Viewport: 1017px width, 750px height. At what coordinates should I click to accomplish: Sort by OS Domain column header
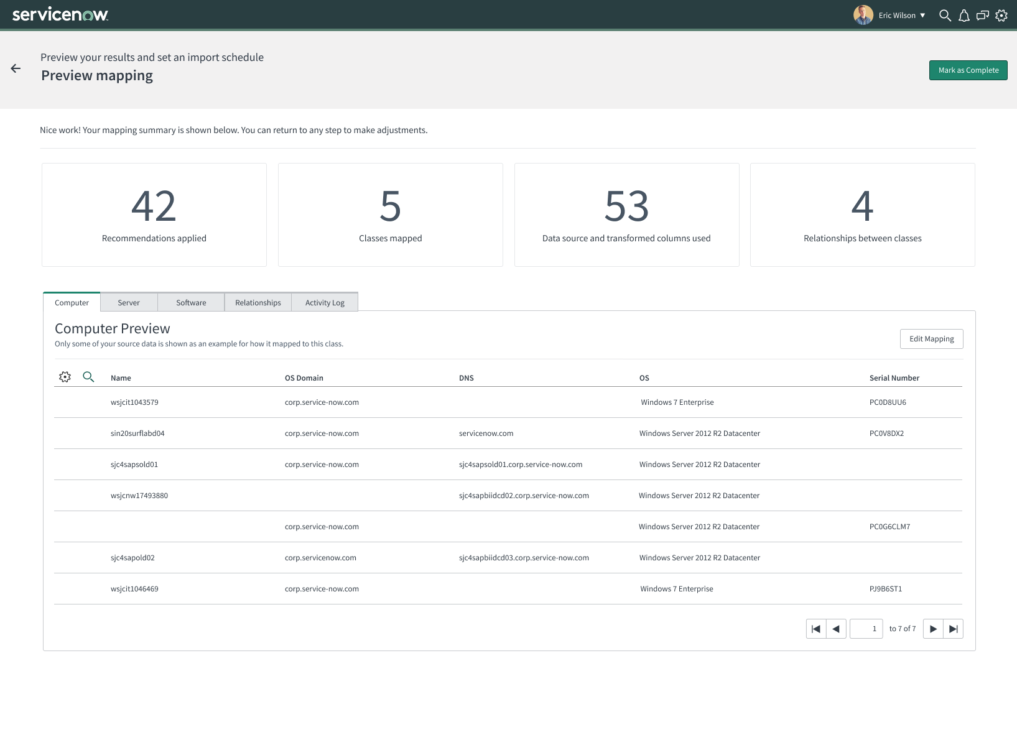click(304, 378)
